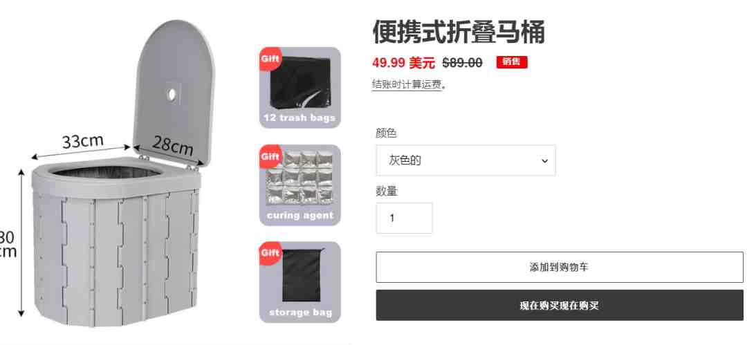Click the 28cm dimension label on image
The height and width of the screenshot is (345, 747).
click(172, 145)
